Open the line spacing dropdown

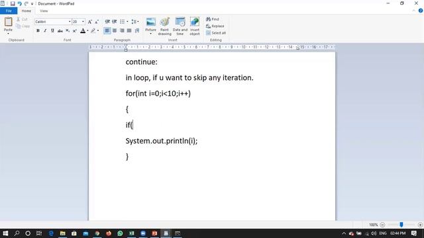(135, 22)
